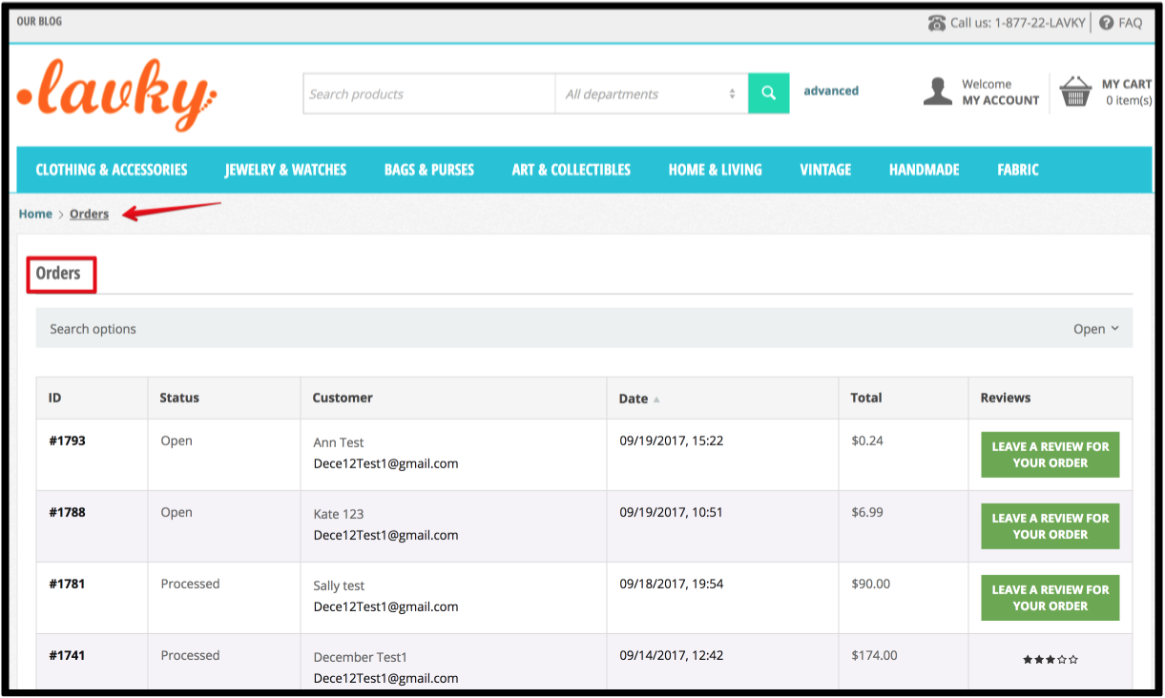Open the JEWELRY & WATCHES menu
Image resolution: width=1165 pixels, height=698 pixels.
[284, 170]
